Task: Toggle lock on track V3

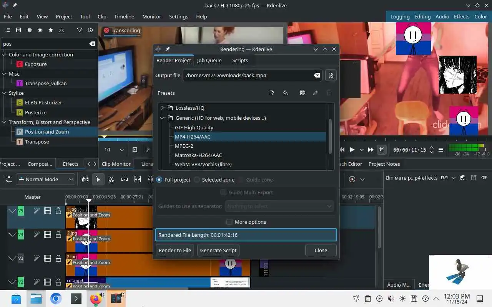Action: (58, 258)
